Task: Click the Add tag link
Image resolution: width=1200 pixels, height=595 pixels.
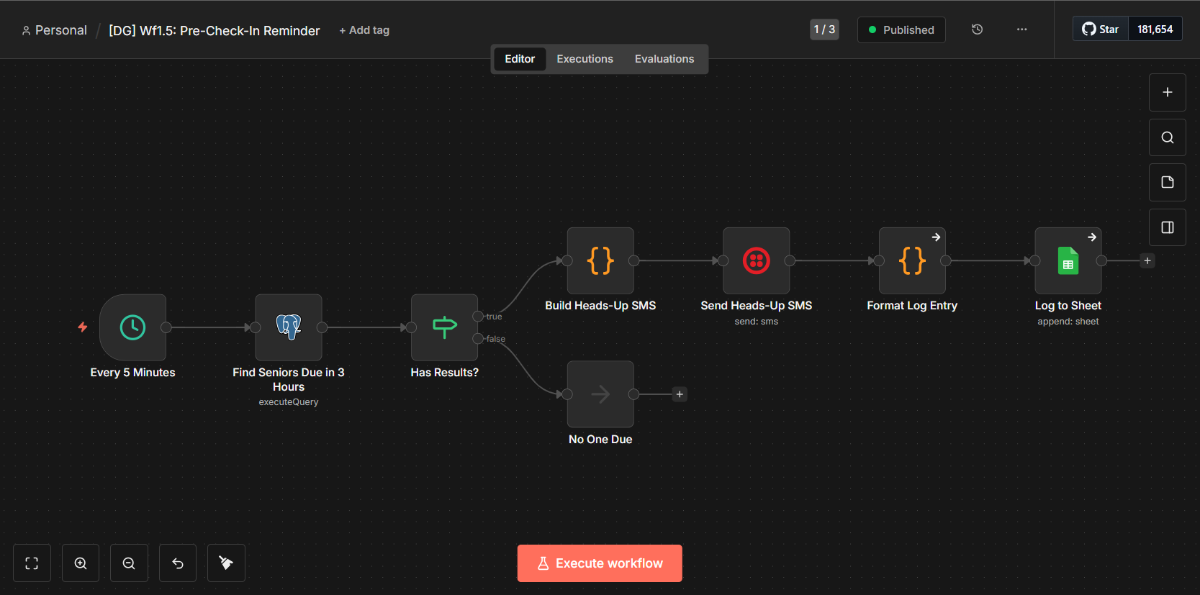Action: [x=364, y=30]
